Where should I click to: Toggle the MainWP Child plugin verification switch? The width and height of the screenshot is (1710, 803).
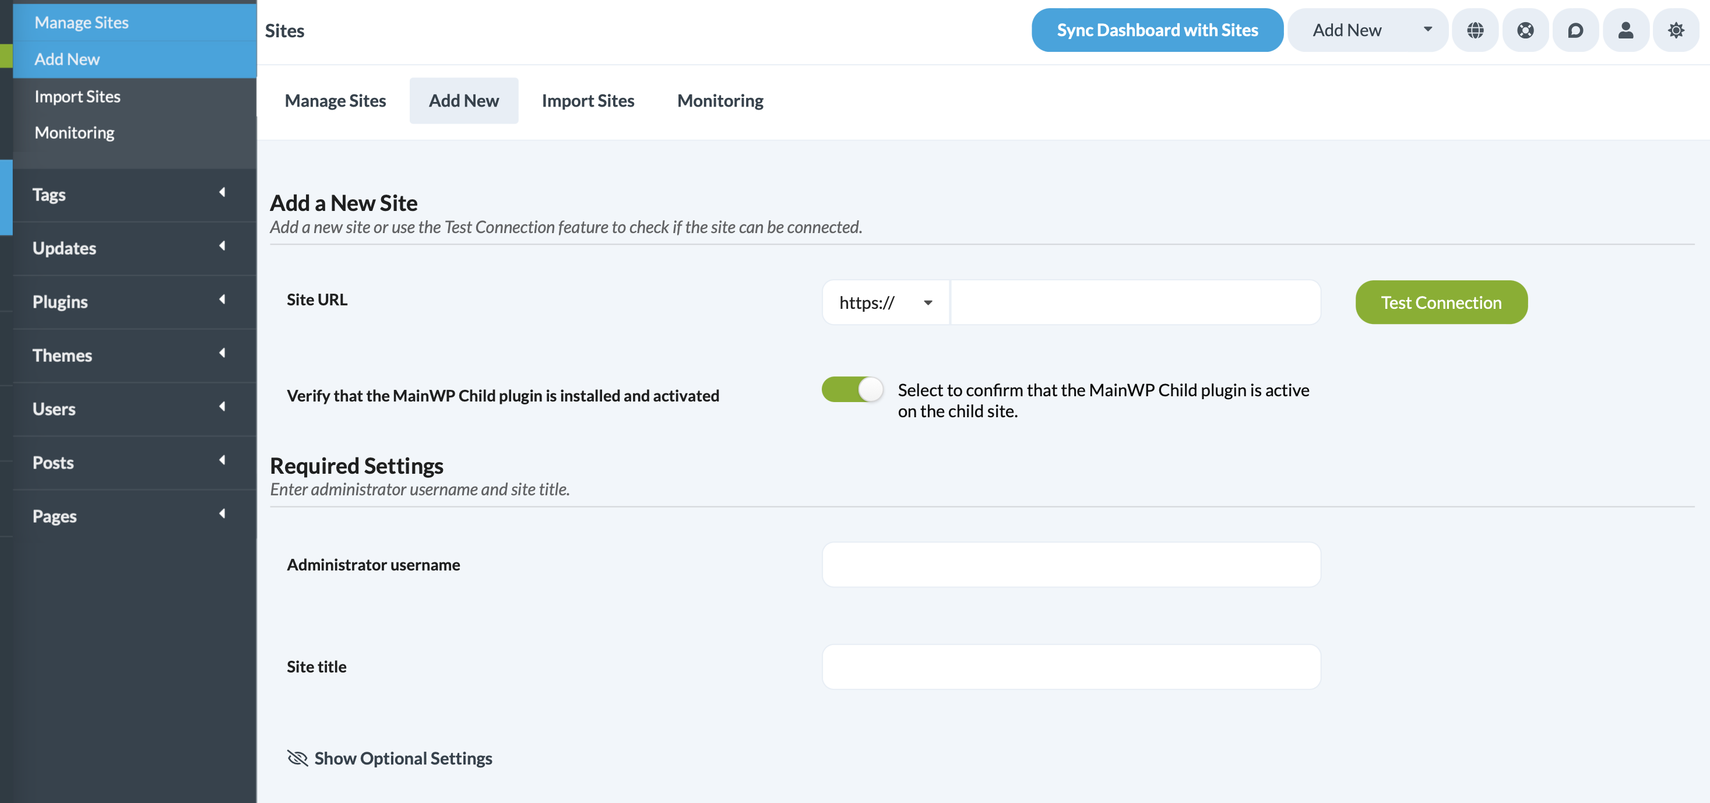coord(854,389)
